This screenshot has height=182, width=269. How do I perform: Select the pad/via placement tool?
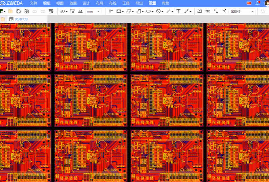(111, 11)
